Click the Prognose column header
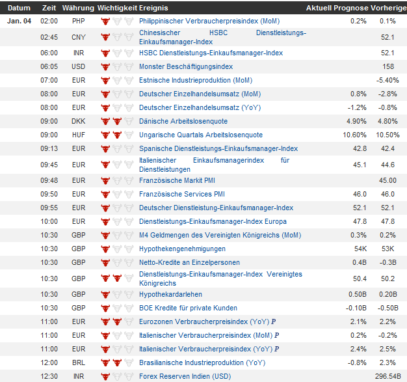Screen dimensions: 407x382 tap(351, 8)
